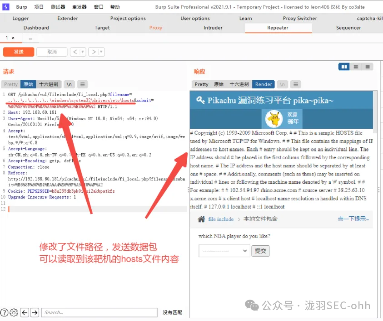Click the home icon in Pikachu breadcrumb

(x=201, y=219)
